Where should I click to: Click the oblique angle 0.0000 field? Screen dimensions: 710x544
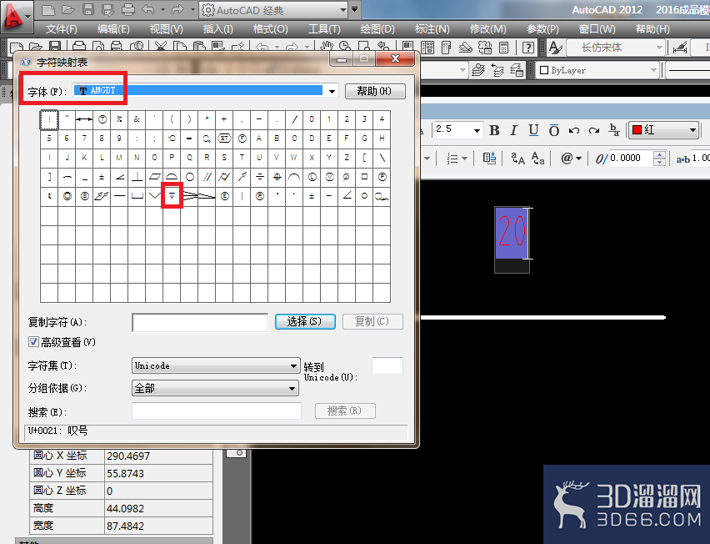coord(631,159)
